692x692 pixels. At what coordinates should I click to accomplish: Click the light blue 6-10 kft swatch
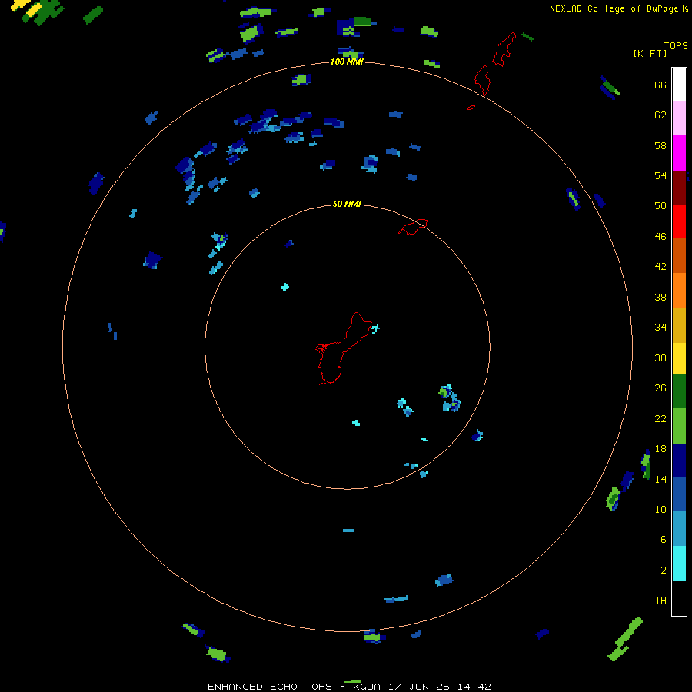679,529
